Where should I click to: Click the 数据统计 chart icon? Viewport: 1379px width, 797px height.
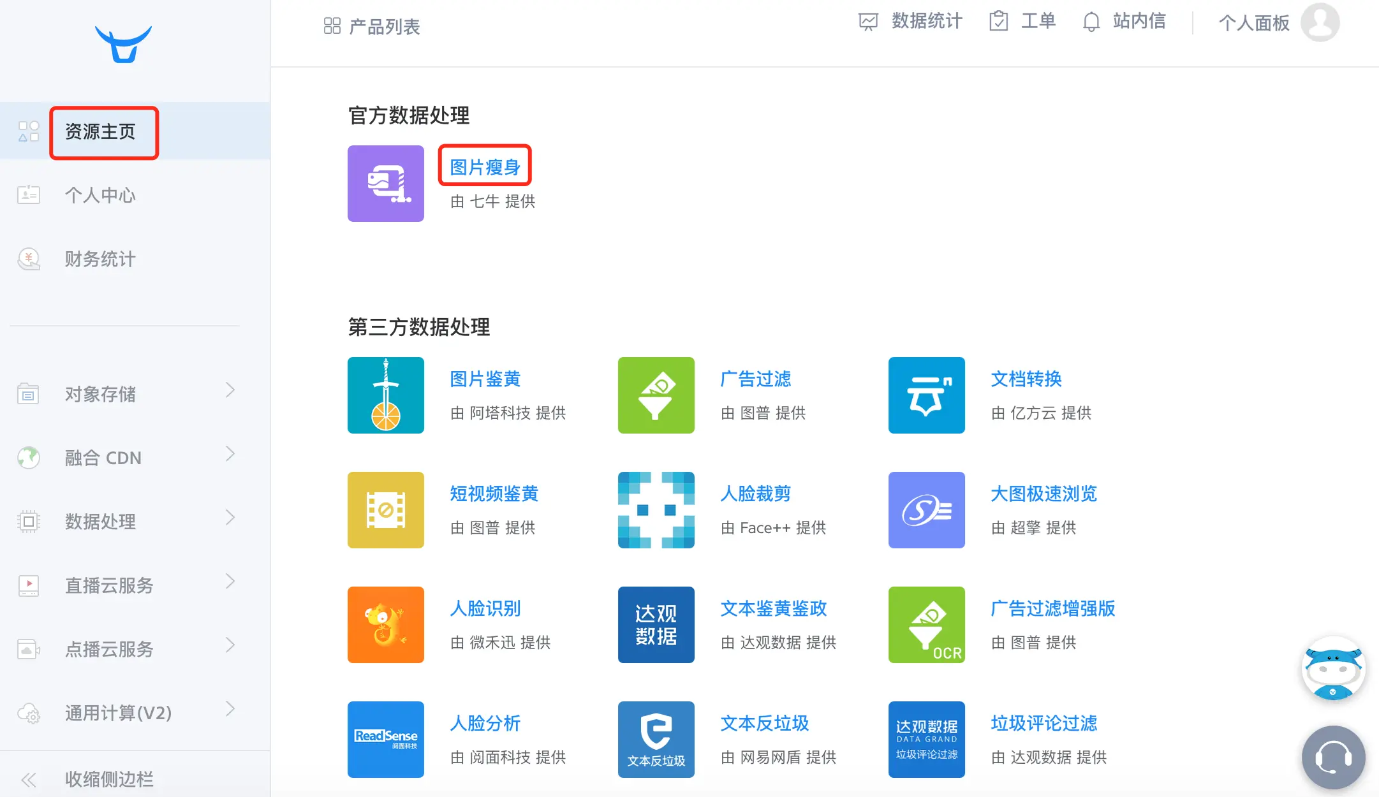(x=868, y=22)
